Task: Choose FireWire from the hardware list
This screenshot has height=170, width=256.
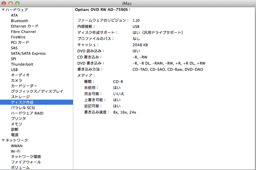Action: tap(18, 37)
